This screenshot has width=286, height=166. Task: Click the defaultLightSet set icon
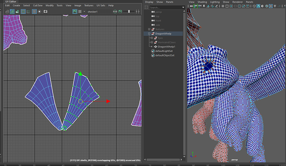click(153, 51)
